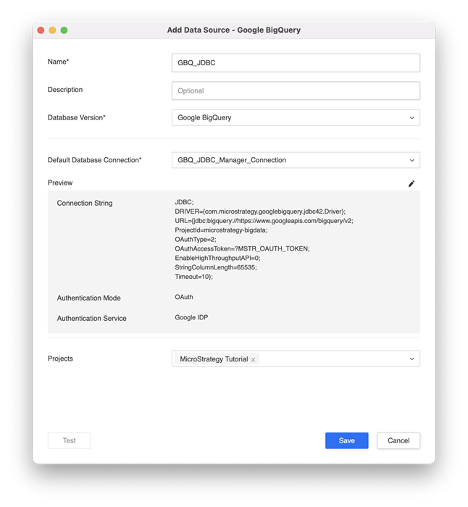
Task: Click the Google IDP authentication service value
Action: [x=191, y=317]
